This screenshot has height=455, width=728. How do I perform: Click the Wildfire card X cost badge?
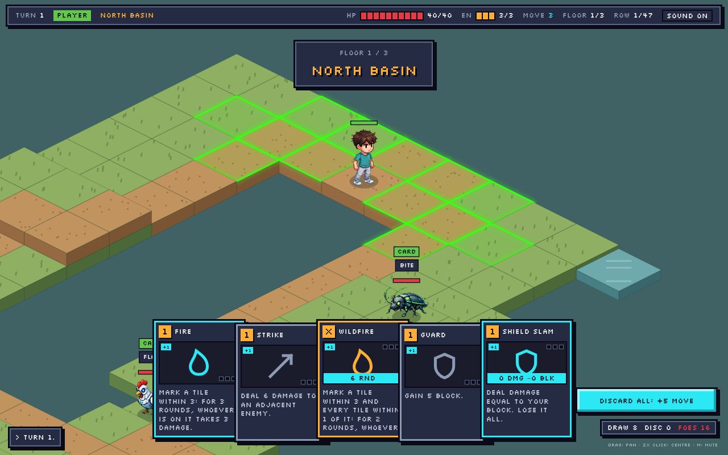click(329, 332)
